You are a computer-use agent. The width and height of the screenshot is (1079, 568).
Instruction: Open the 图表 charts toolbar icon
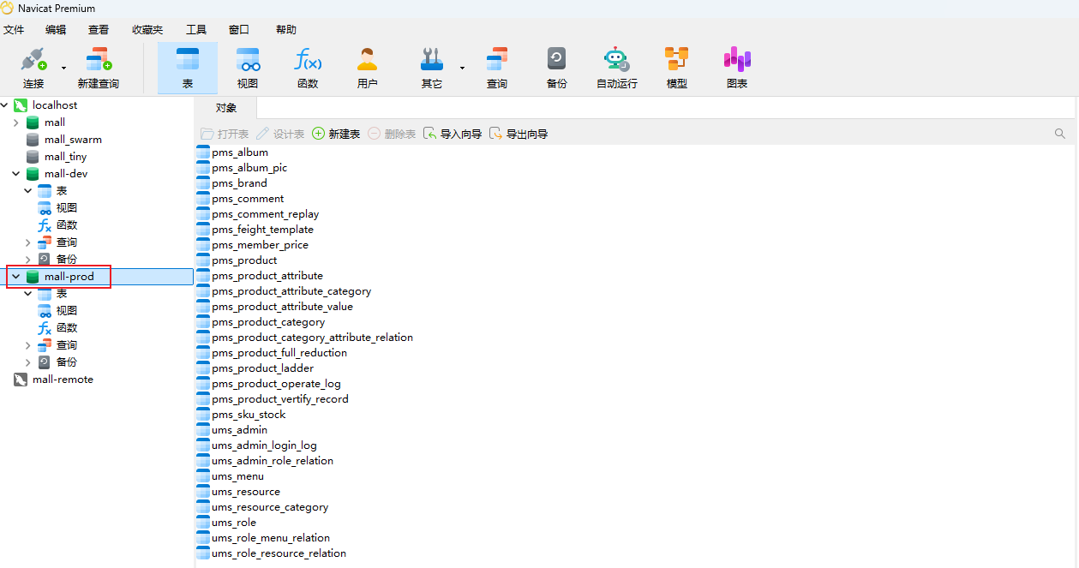[737, 68]
